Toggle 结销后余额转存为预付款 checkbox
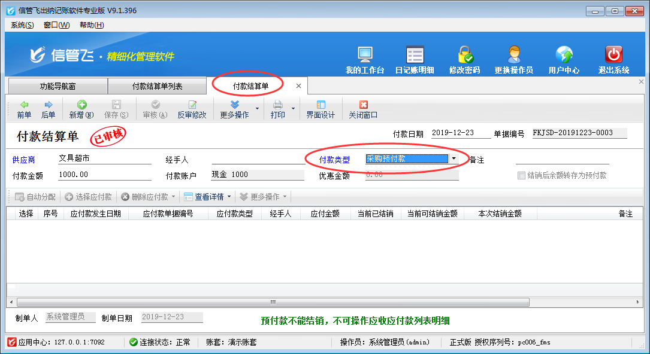650x354 pixels. 521,176
